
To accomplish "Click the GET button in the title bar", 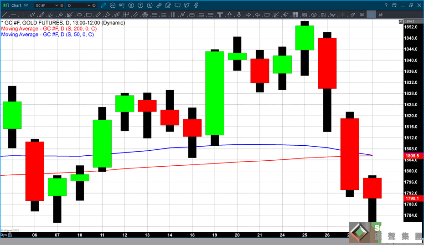I will click(122, 5).
